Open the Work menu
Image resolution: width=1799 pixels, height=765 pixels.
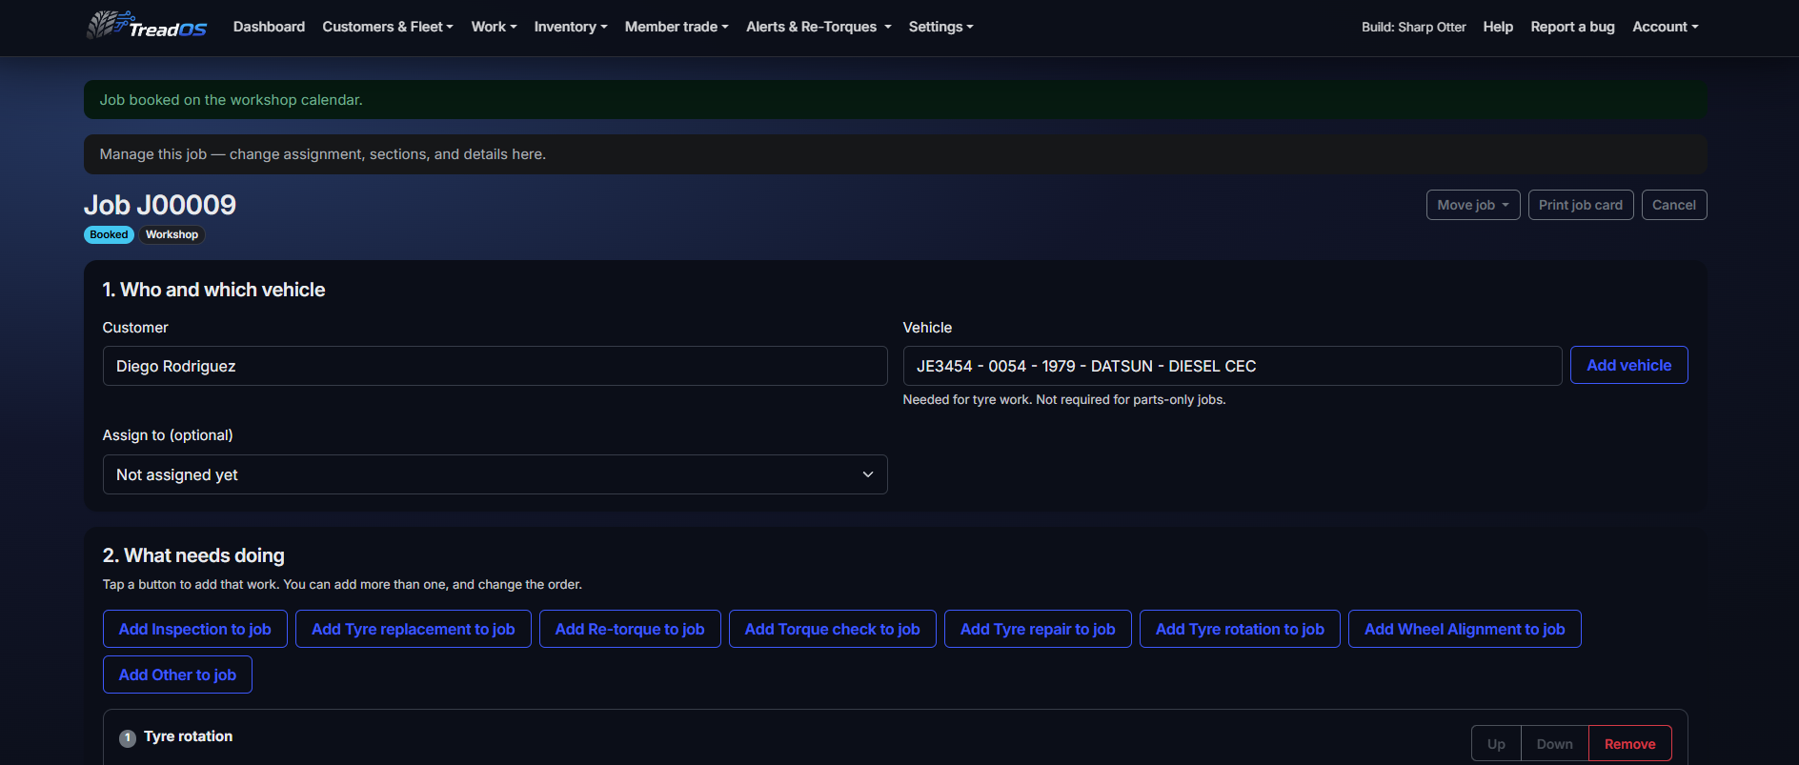click(x=494, y=27)
